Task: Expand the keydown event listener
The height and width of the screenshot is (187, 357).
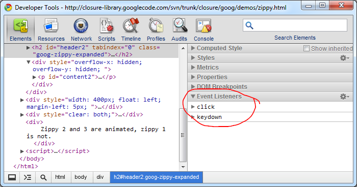Action: pos(193,117)
